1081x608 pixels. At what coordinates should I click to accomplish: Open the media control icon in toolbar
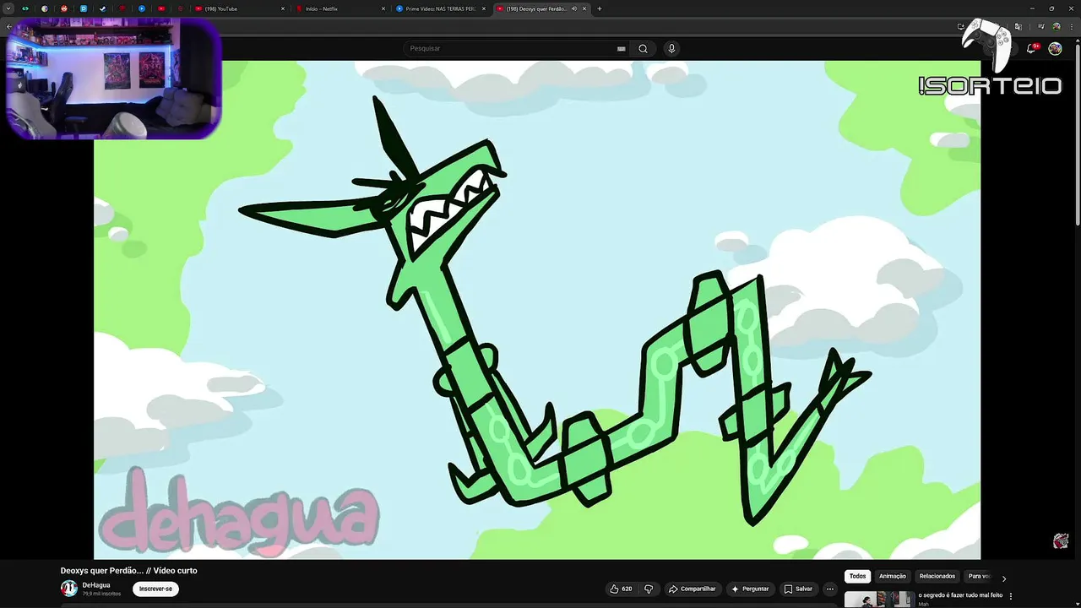(1041, 27)
